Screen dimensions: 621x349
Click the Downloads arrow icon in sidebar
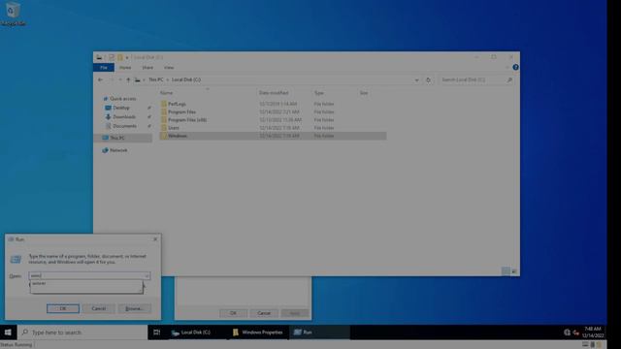[x=108, y=116]
